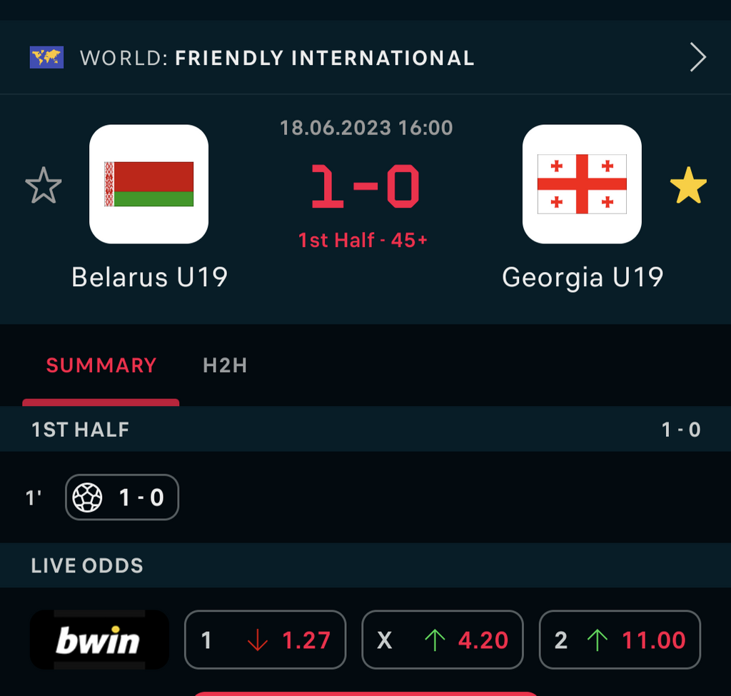Open the Belarus U19 team name
The height and width of the screenshot is (696, 731).
pos(149,277)
